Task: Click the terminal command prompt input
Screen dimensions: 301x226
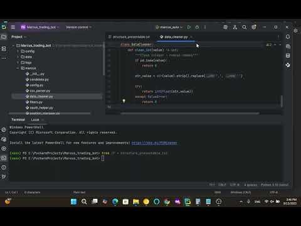Action: point(103,158)
